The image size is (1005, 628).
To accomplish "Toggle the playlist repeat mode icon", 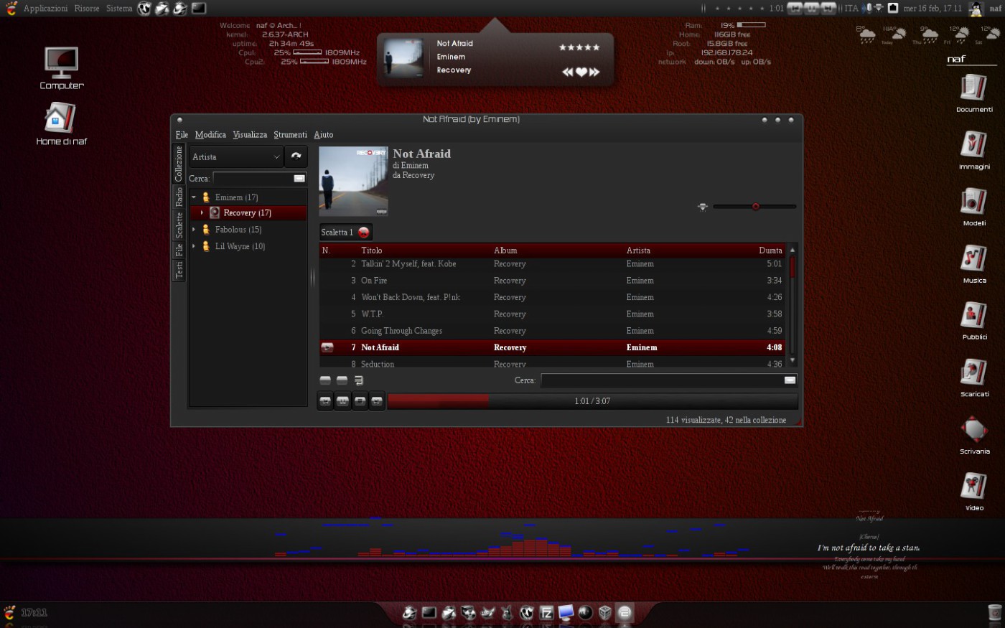I will pos(359,380).
